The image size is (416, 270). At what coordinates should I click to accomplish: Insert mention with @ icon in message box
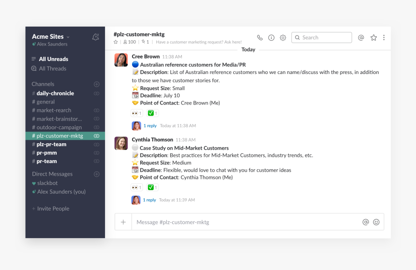coord(366,222)
